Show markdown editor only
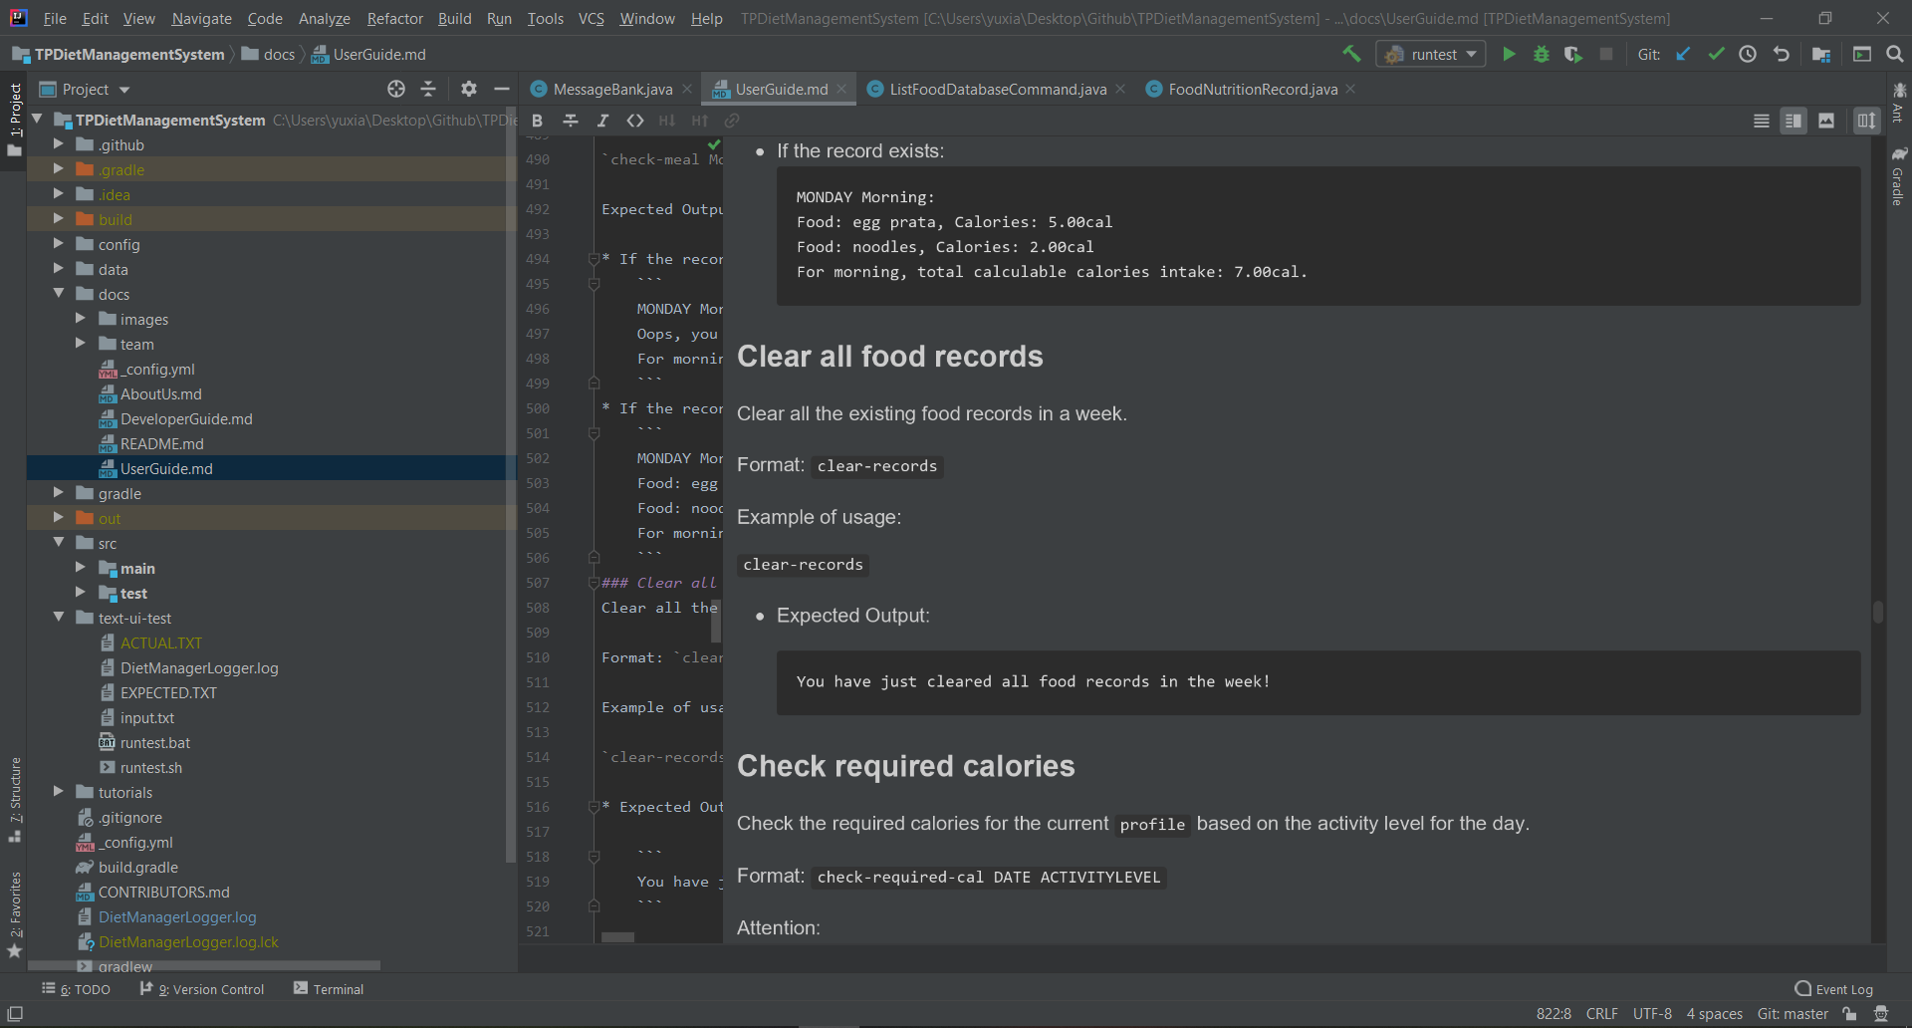Viewport: 1912px width, 1028px height. [x=1762, y=121]
